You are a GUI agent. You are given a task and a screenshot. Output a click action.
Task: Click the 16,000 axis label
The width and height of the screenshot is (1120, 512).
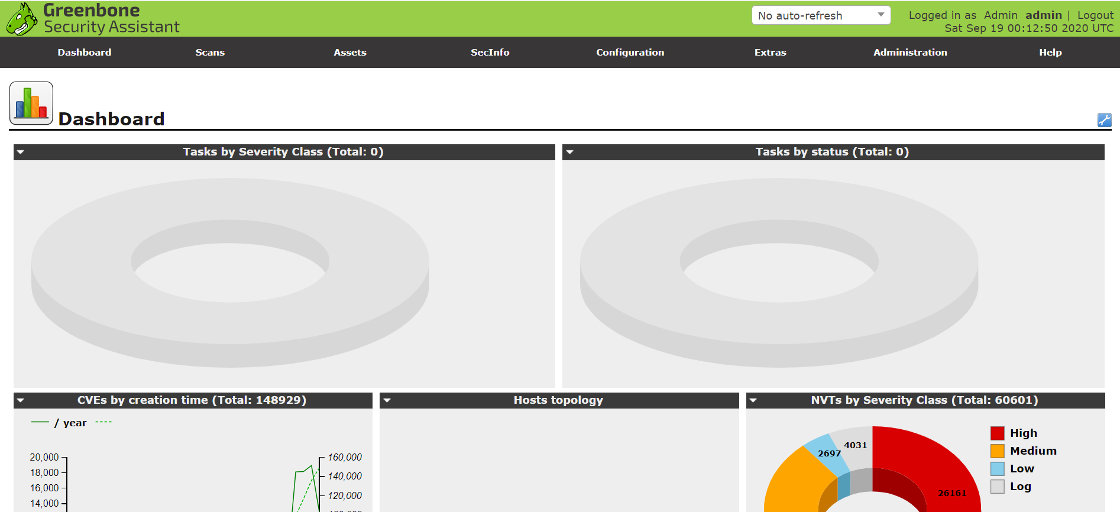click(x=44, y=488)
